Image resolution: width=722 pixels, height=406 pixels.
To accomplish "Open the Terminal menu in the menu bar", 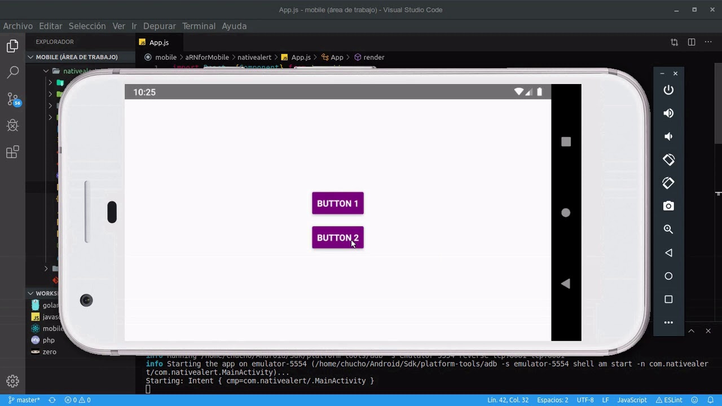I will (199, 26).
